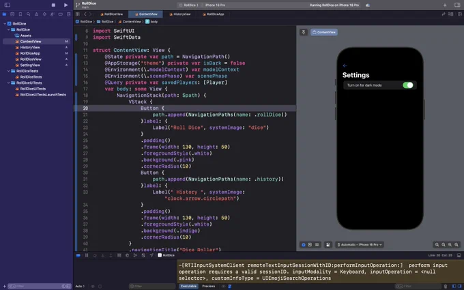Pin the preview canvas
This screenshot has height=290, width=464.
click(304, 32)
